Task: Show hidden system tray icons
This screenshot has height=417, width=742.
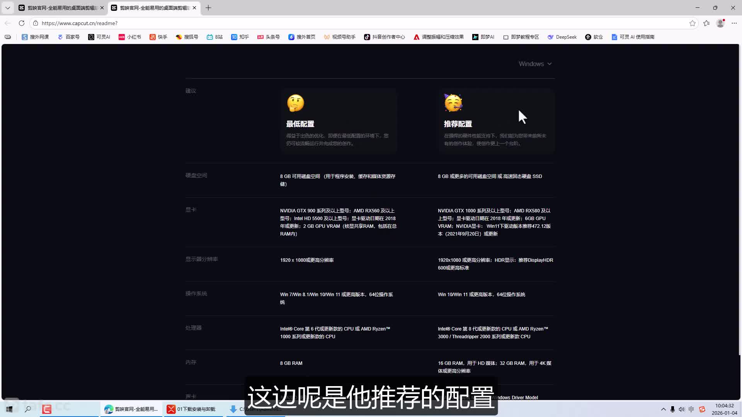Action: [x=663, y=409]
